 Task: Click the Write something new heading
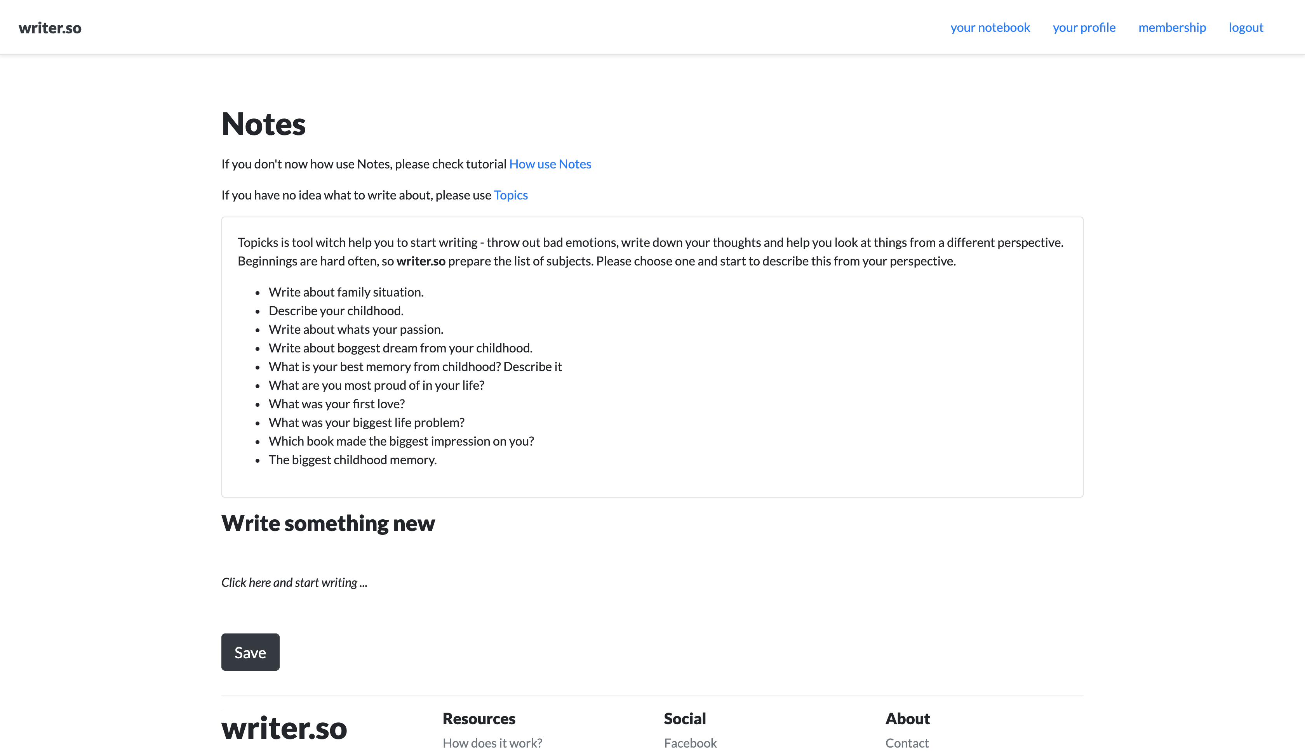[328, 523]
